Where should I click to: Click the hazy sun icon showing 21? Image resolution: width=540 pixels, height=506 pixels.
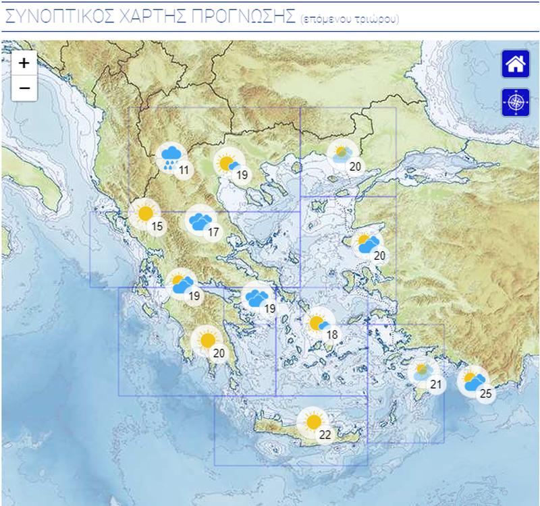(424, 372)
